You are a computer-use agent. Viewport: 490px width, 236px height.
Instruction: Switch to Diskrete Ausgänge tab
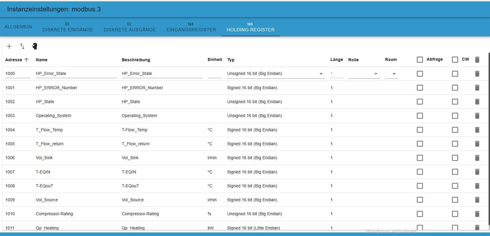[130, 27]
